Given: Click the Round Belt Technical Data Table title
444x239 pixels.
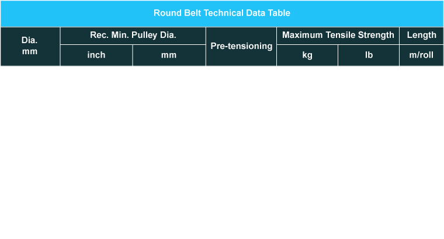Looking at the screenshot, I should pos(222,13).
